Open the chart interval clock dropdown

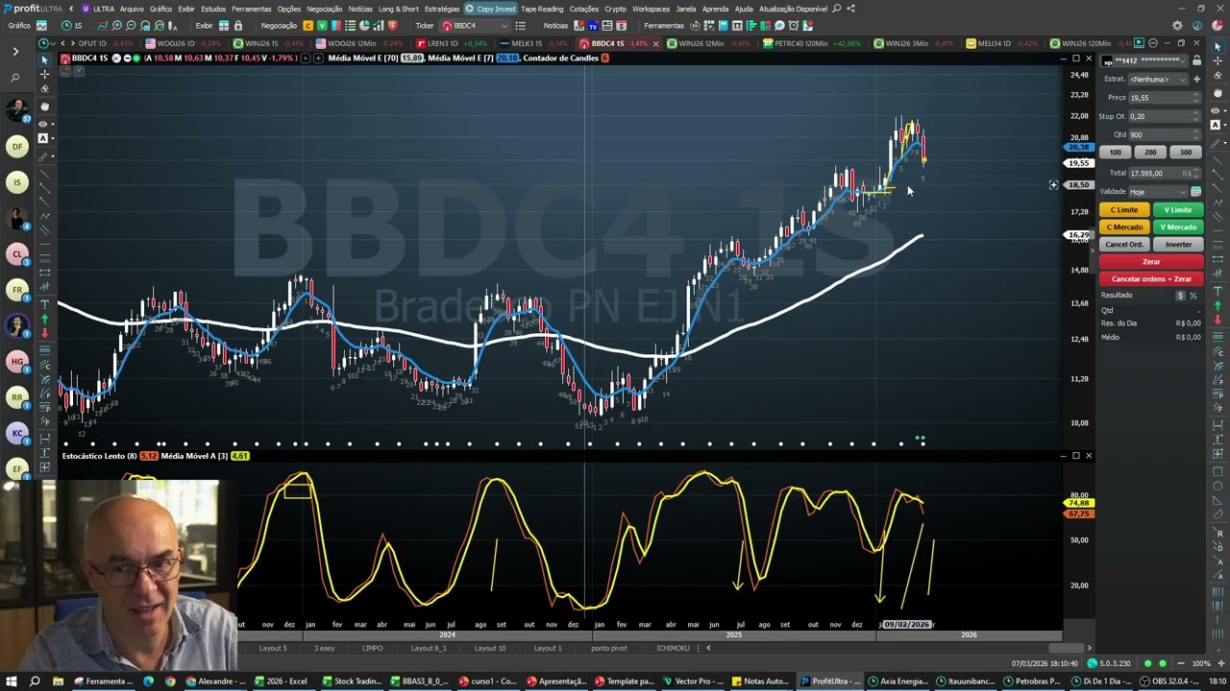[45, 43]
